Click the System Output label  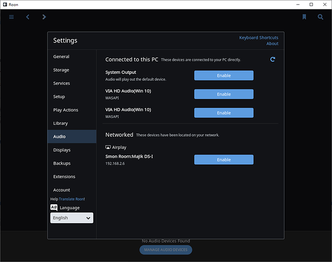[x=120, y=72]
